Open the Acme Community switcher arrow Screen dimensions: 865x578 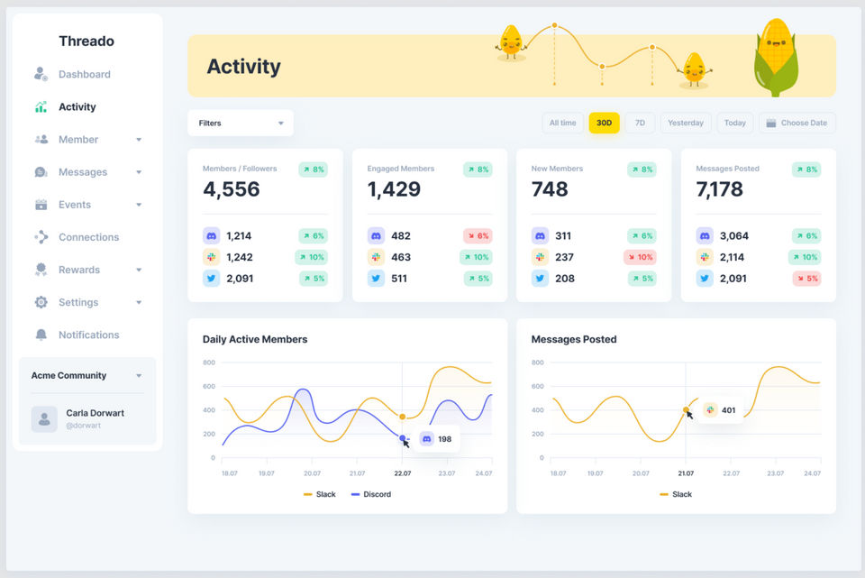pyautogui.click(x=139, y=376)
